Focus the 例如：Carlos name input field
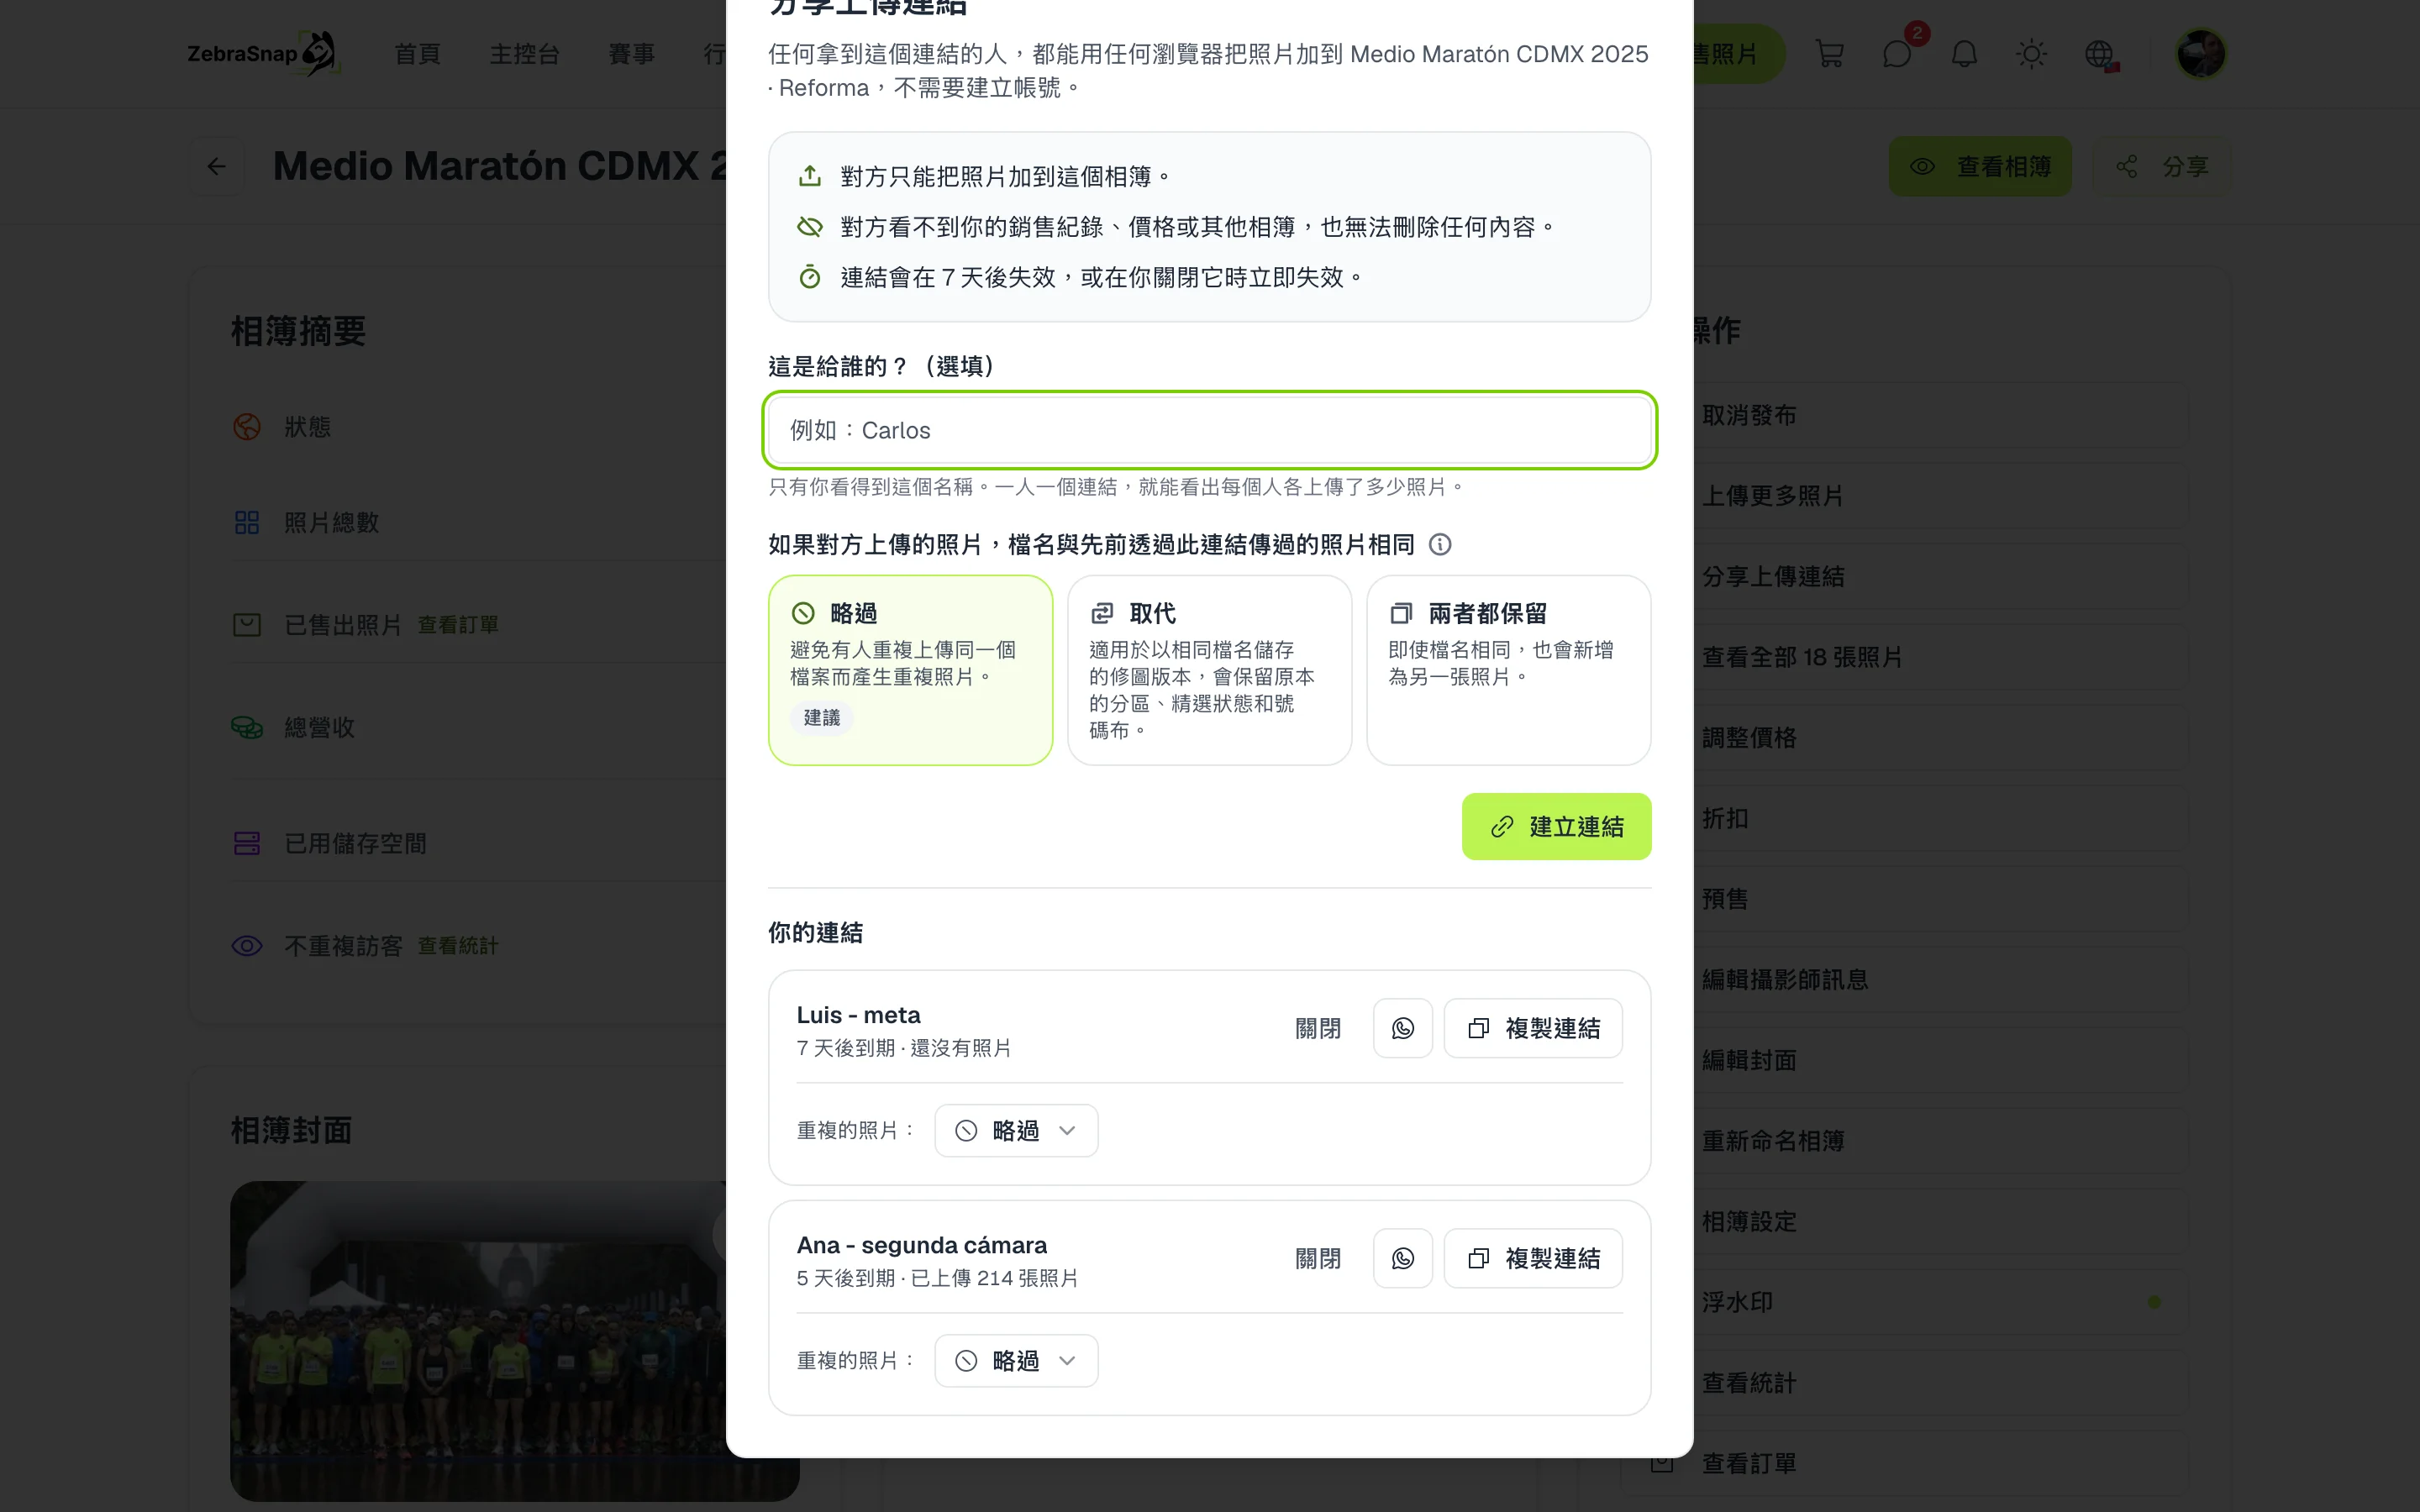Screen dimensions: 2420x1512 point(1209,430)
